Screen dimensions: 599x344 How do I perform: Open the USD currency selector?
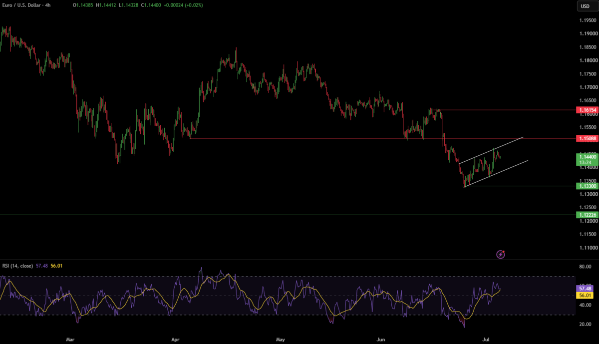(x=585, y=6)
